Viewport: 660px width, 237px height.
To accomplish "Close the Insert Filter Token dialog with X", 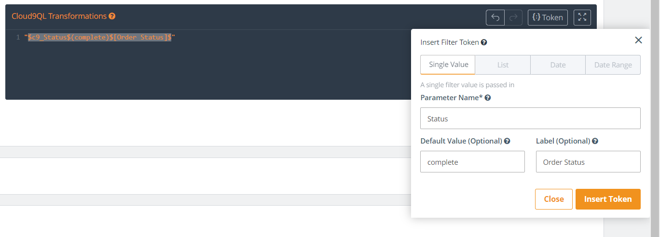I will pos(638,40).
